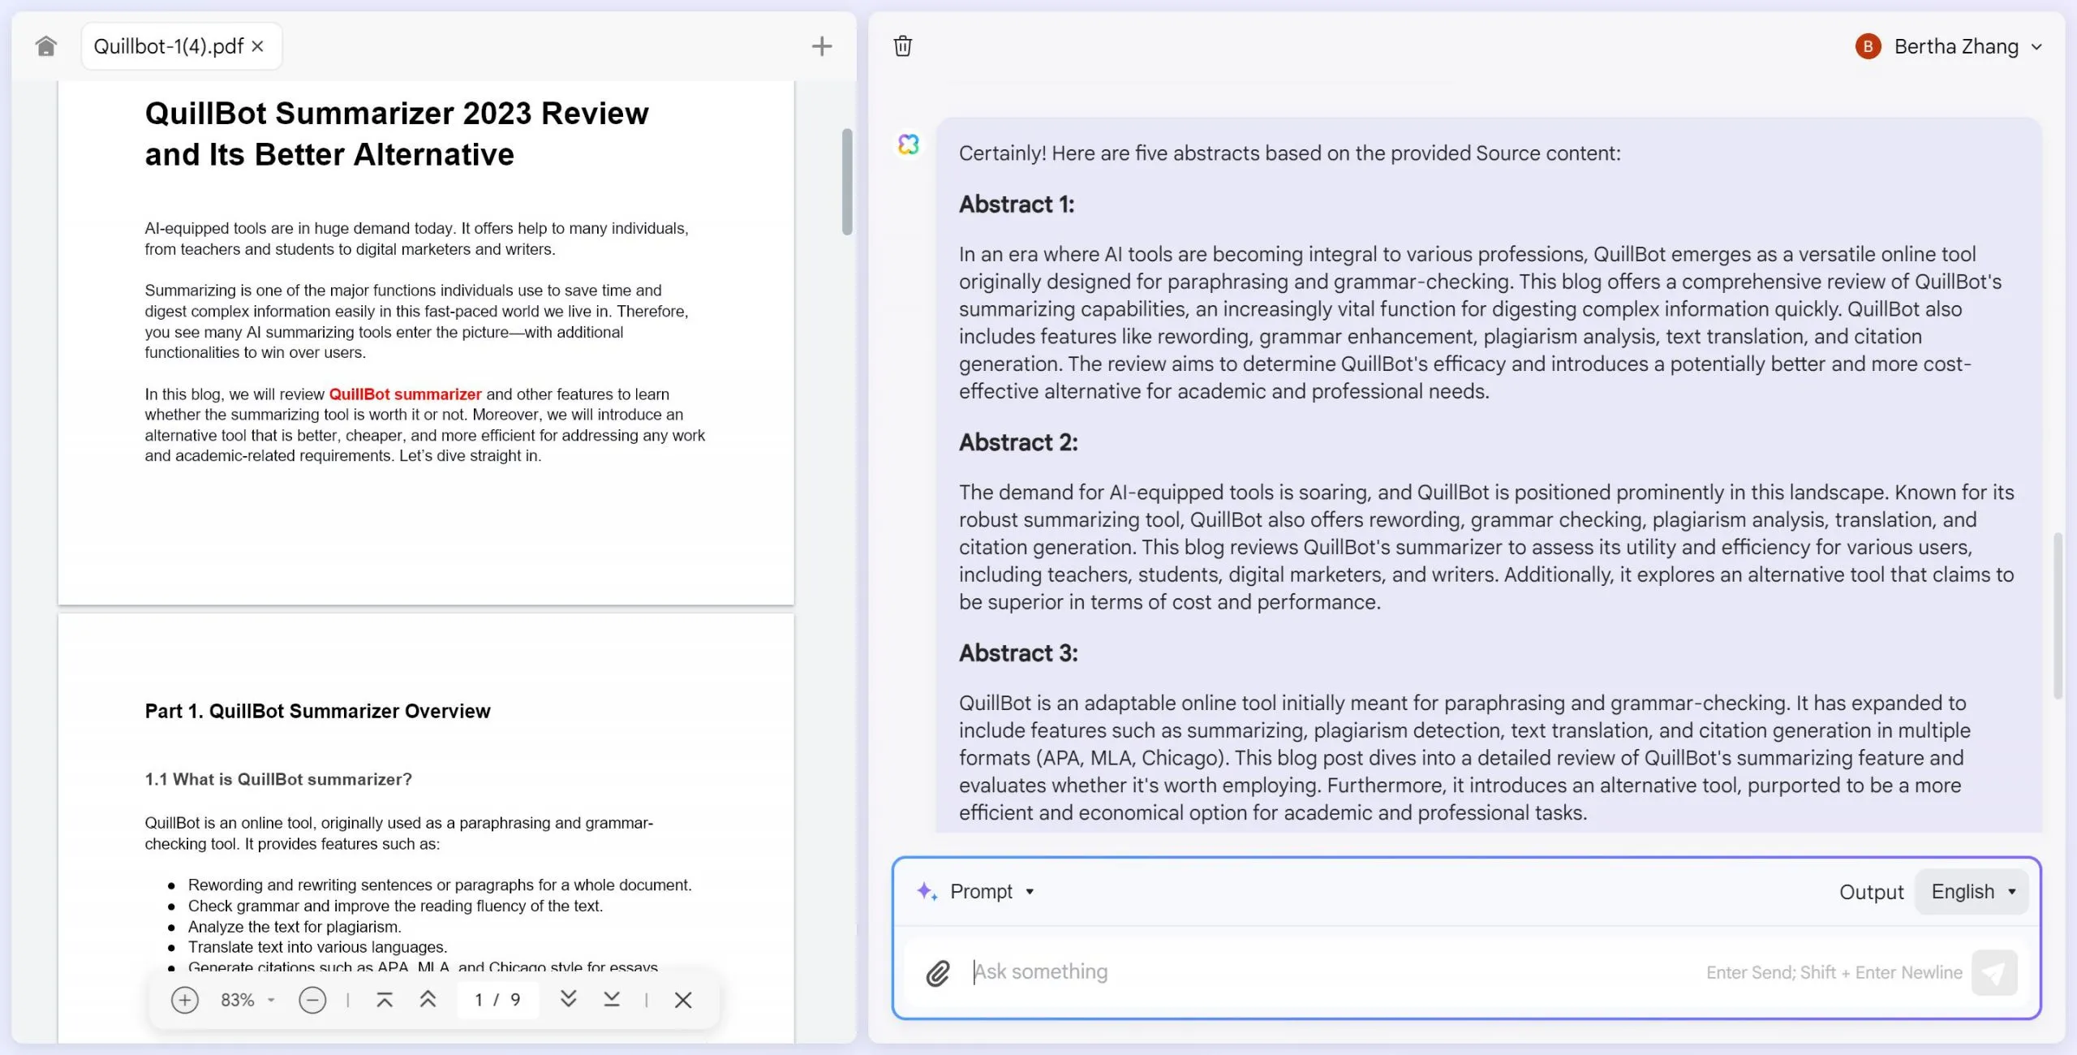Open a new tab with the plus button
2077x1055 pixels.
coord(822,45)
